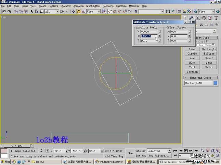Open the Schematic View icon
The image size is (221, 165).
(x=184, y=11)
